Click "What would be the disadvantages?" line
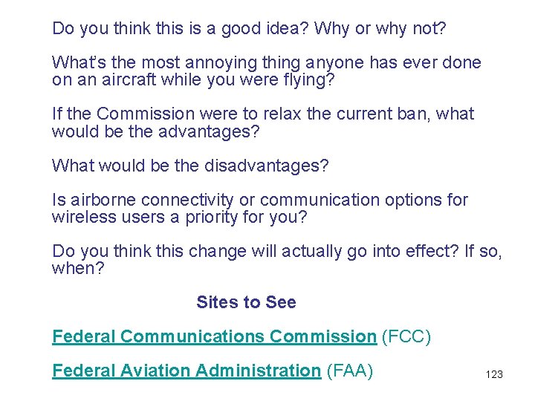The width and height of the screenshot is (535, 401). [x=190, y=166]
